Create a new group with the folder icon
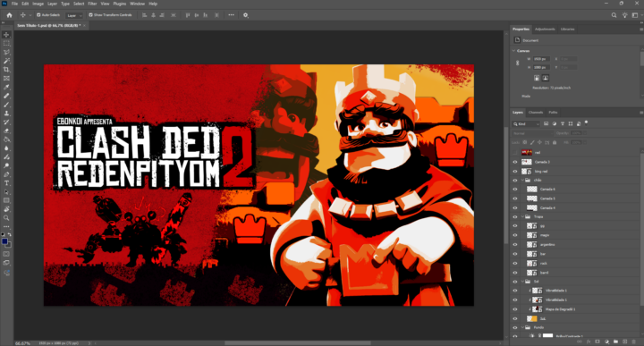Image resolution: width=644 pixels, height=346 pixels. [x=615, y=342]
